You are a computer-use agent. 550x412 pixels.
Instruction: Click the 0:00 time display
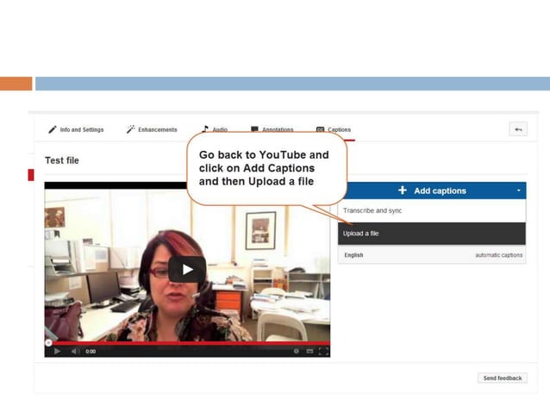(x=91, y=352)
